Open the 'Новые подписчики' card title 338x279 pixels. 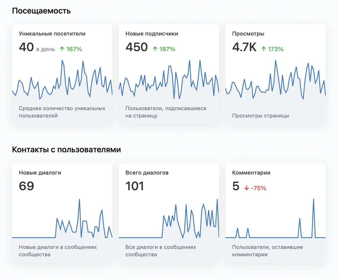coord(152,34)
